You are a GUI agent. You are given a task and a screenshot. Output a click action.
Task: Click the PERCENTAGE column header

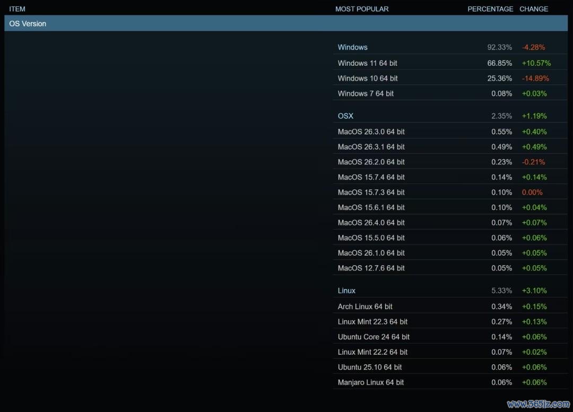[490, 9]
